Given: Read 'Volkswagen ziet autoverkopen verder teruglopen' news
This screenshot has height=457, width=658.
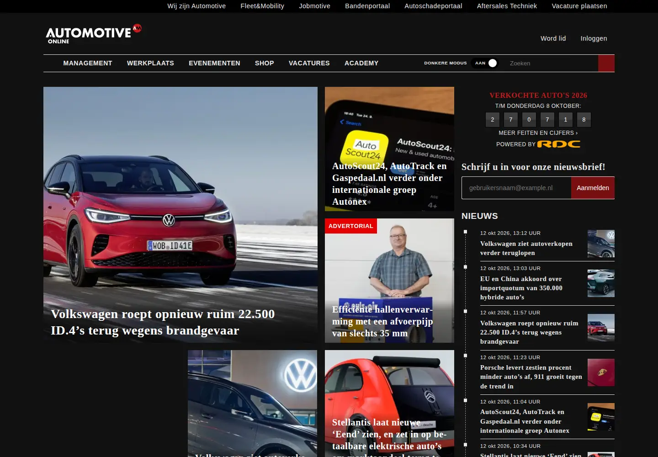Looking at the screenshot, I should [526, 248].
